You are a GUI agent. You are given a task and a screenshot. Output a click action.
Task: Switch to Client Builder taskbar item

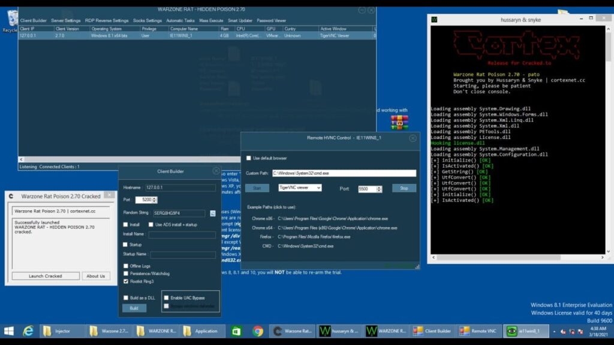point(433,331)
